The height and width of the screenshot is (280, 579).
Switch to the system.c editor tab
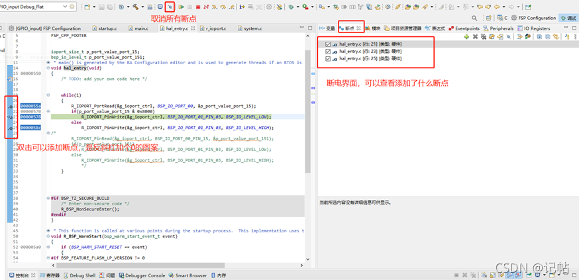(x=250, y=28)
